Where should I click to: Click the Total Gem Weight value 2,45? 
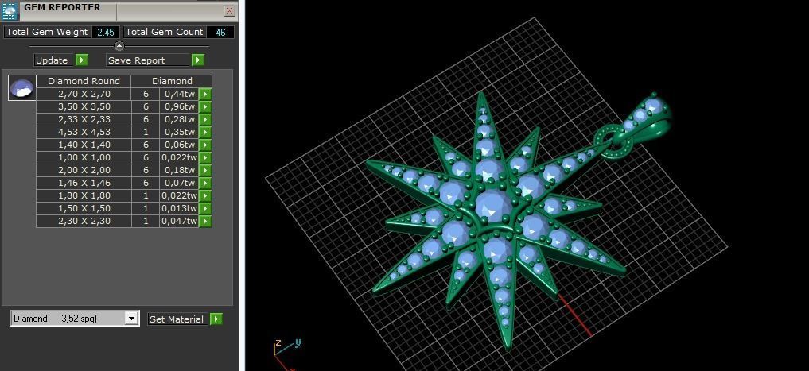pos(106,32)
